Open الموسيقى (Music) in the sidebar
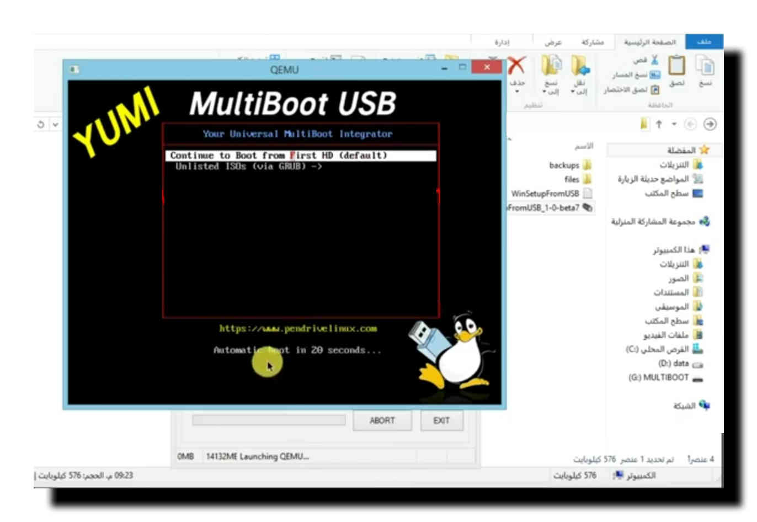 click(679, 306)
